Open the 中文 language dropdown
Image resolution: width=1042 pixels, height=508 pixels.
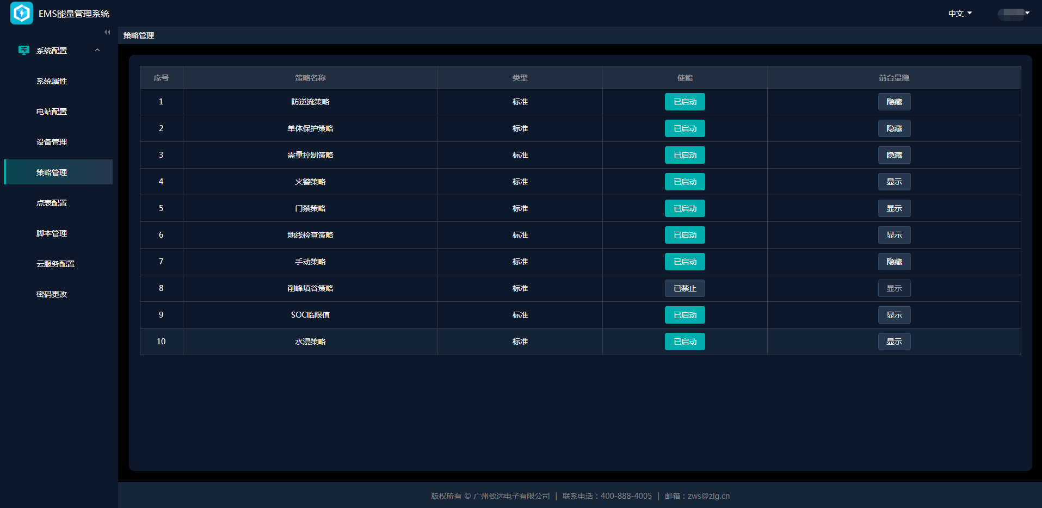coord(960,14)
